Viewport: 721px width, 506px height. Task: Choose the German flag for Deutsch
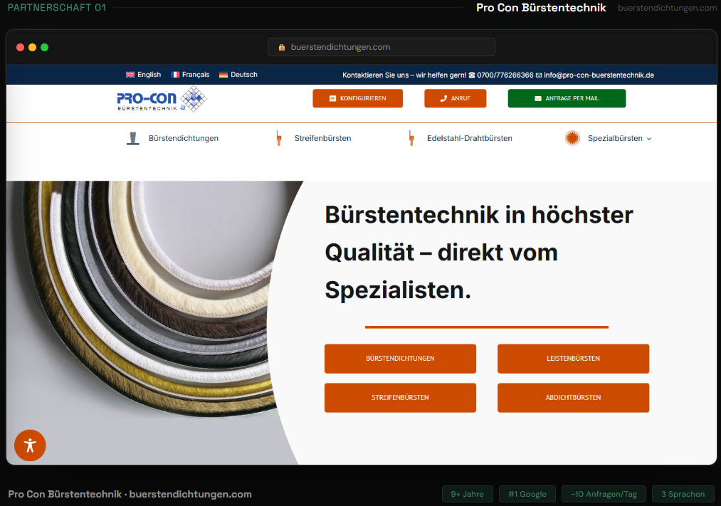coord(223,74)
